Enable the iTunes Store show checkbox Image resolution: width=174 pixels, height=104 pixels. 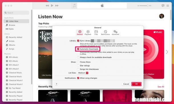[x=78, y=62]
